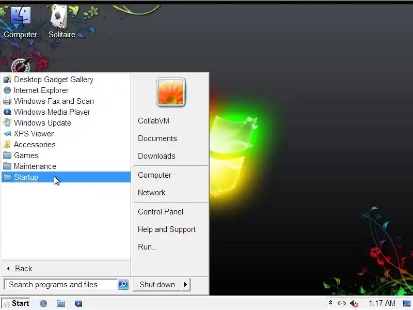Click the Desktop Gadget Gallery icon
This screenshot has width=413, height=310.
pos(7,80)
